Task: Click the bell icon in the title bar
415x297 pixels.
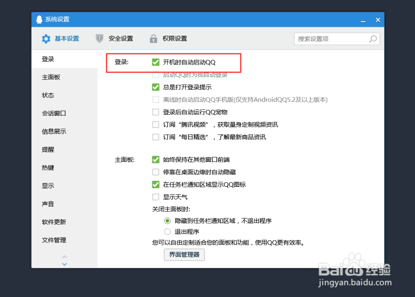Action: pos(39,19)
